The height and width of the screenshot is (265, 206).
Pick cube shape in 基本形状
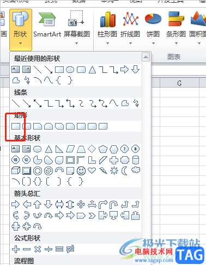pyautogui.click(x=16, y=171)
